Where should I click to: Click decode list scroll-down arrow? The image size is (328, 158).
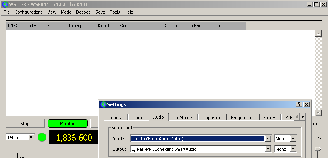[318, 113]
